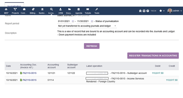The width and height of the screenshot is (183, 98).
Task: Click 10/16/2021 date in the 121121 row
Action: pos(12,73)
